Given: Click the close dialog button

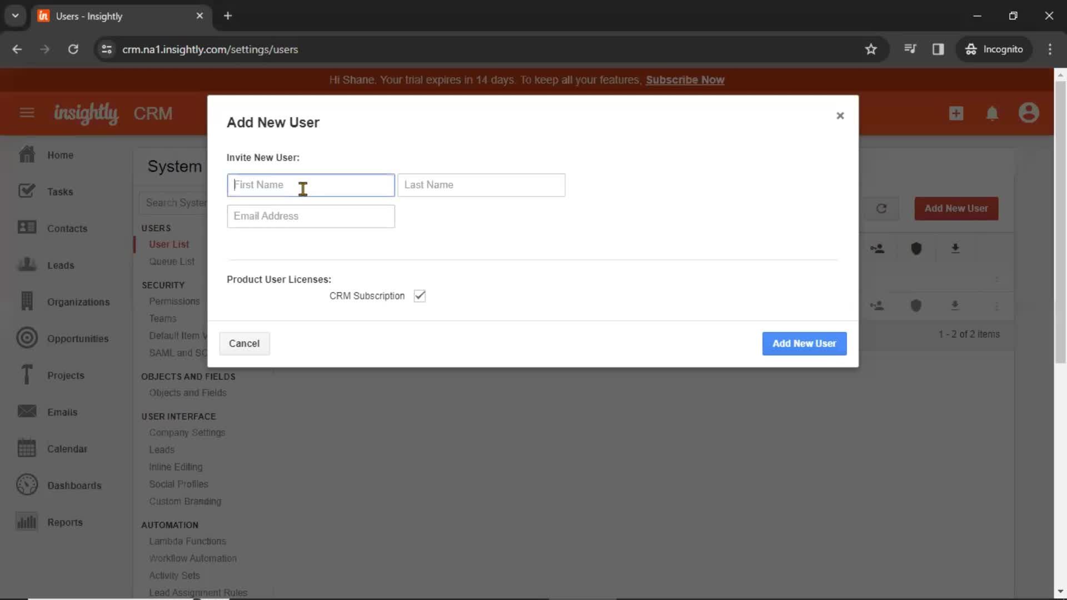Looking at the screenshot, I should click(x=840, y=116).
